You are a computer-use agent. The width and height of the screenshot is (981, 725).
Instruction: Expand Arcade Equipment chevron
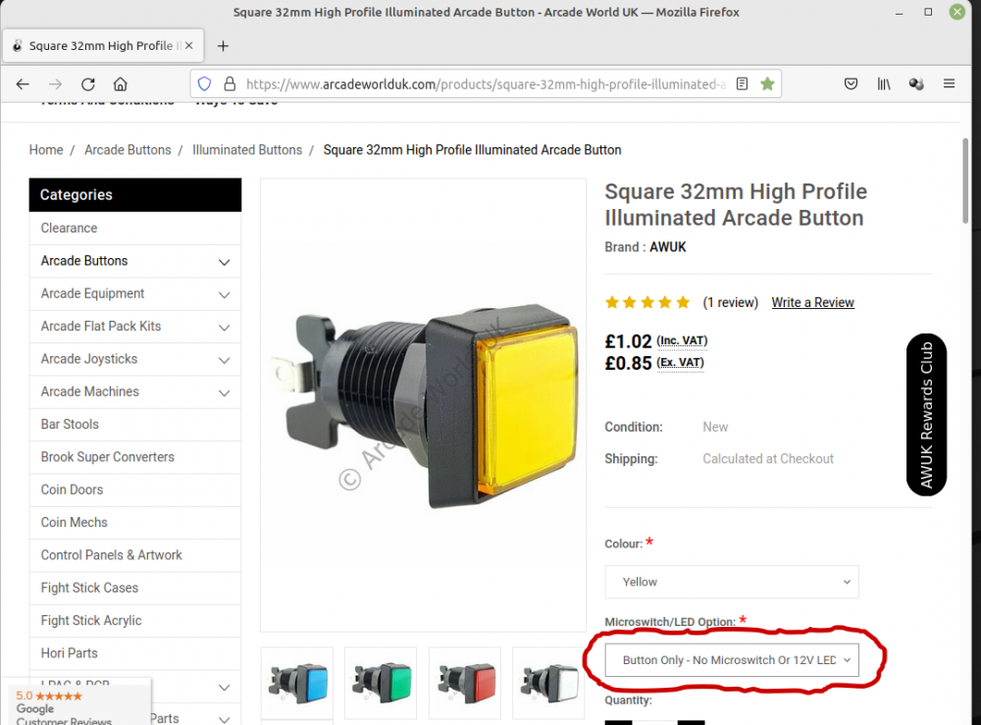coord(224,294)
